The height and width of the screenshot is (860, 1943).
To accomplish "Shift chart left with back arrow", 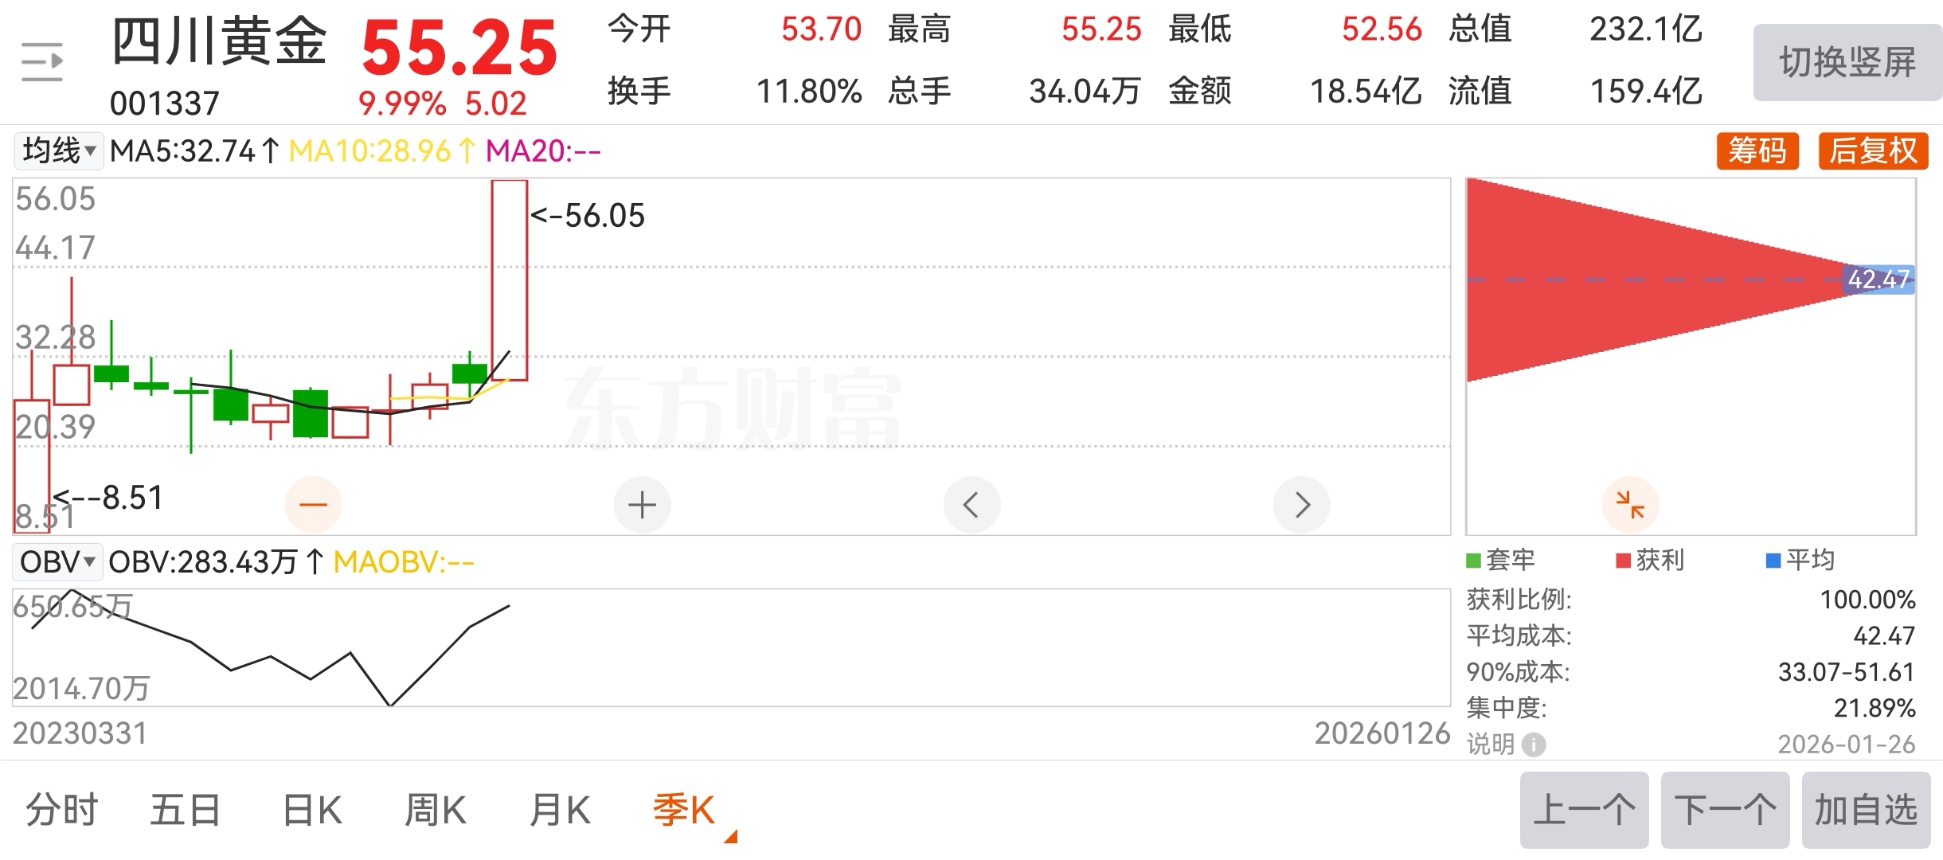I will (972, 505).
